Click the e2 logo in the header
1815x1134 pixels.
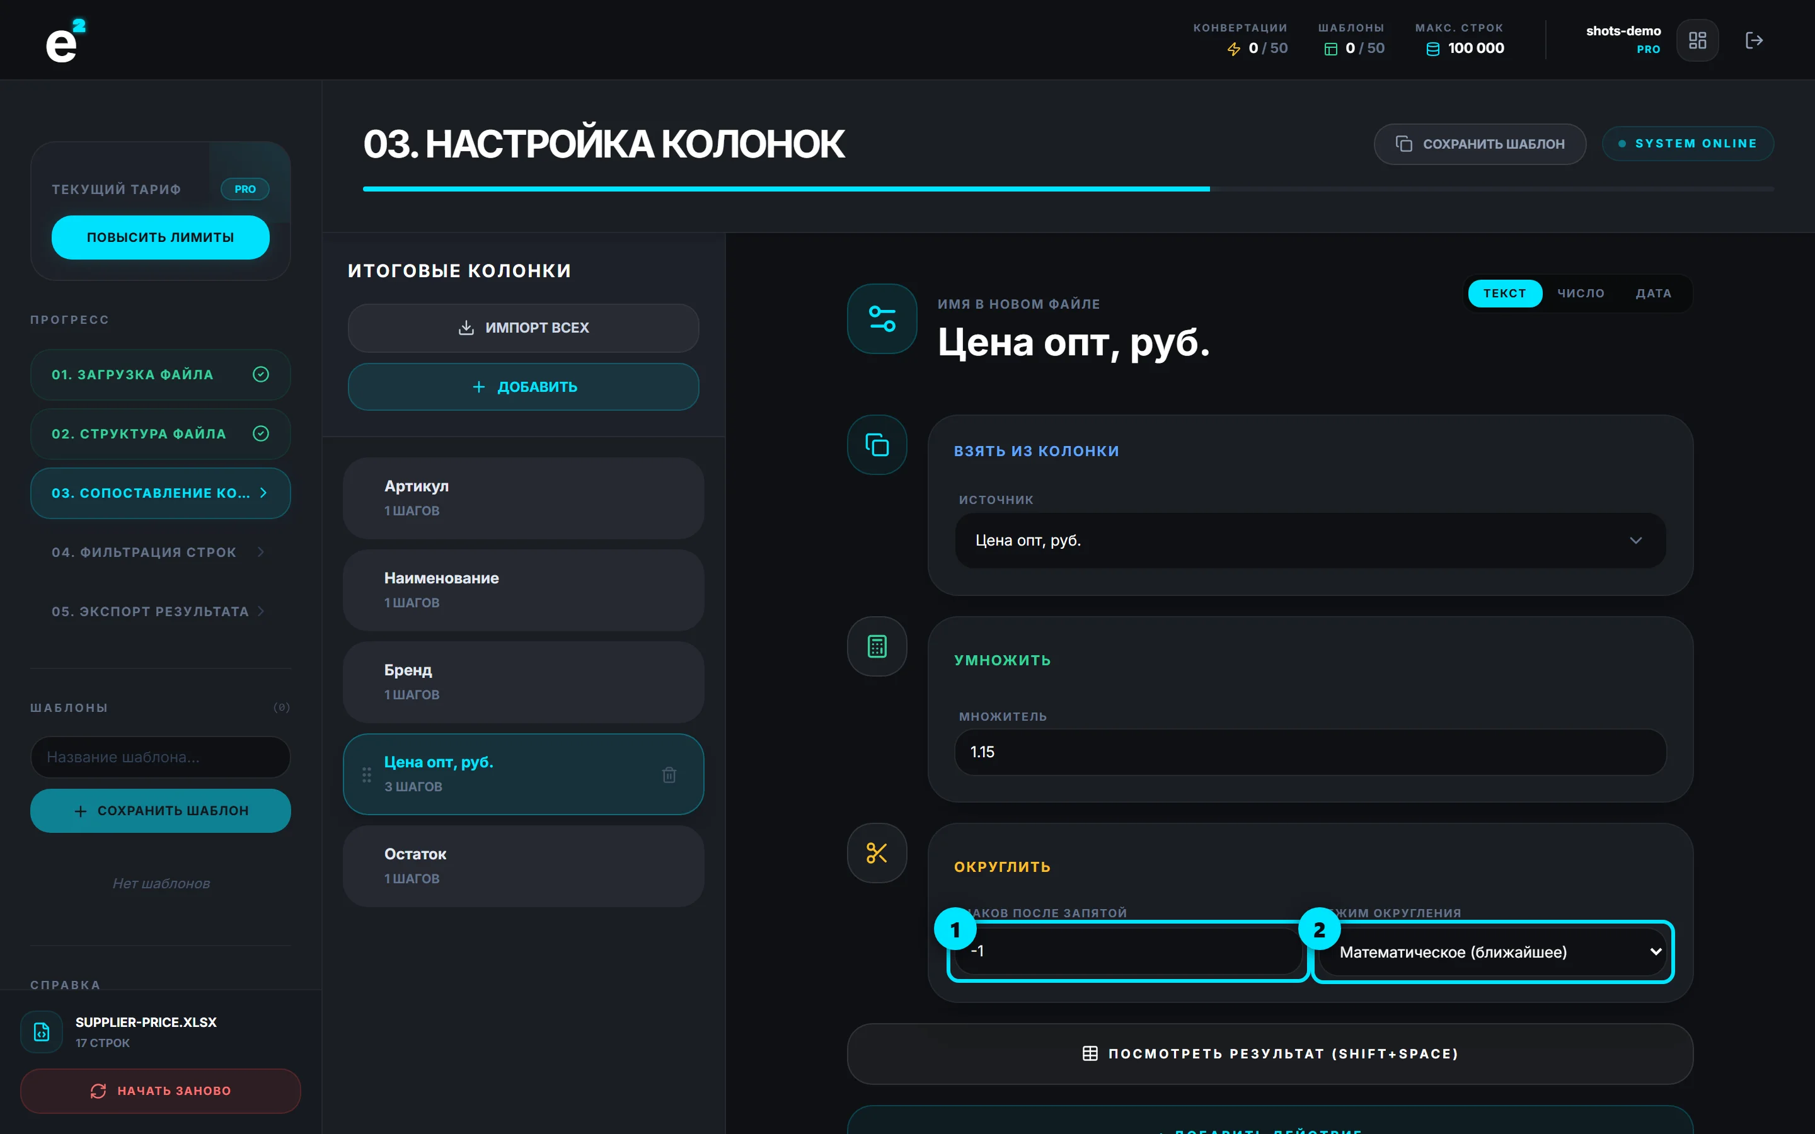[x=66, y=41]
